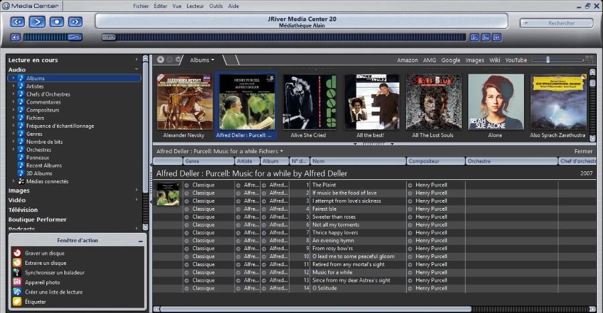603x313 pixels.
Task: Sort by the Nom column header
Action: click(x=358, y=161)
